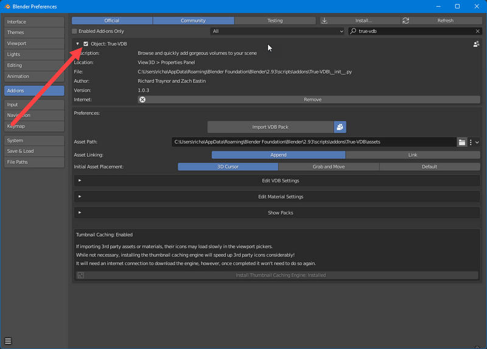487x349 pixels.
Task: Open the All category filter dropdown
Action: 278,31
